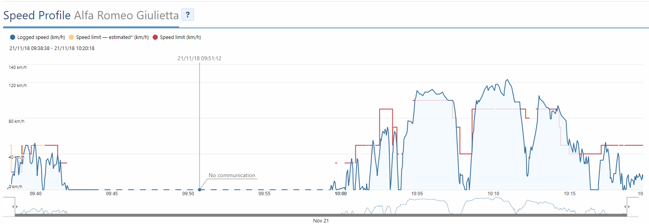Click the Alfa Romeo Giulietta vehicle name

126,15
